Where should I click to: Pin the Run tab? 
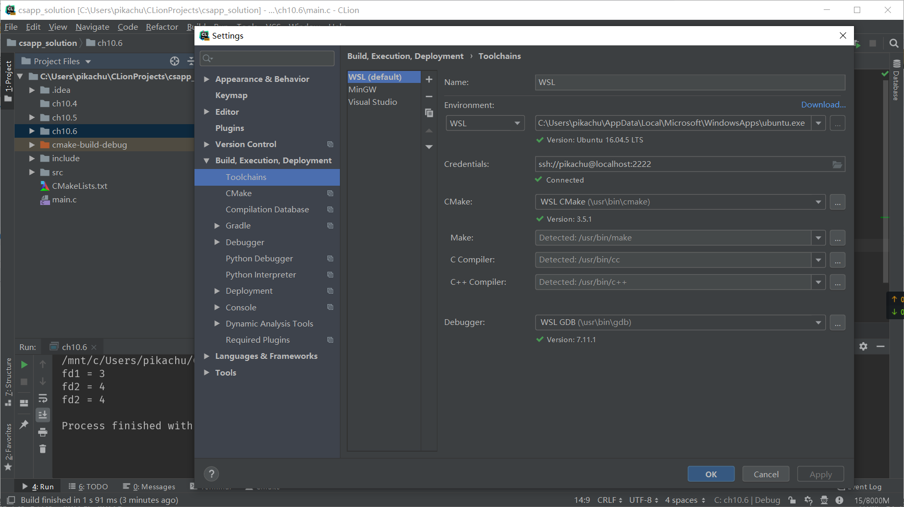(24, 425)
